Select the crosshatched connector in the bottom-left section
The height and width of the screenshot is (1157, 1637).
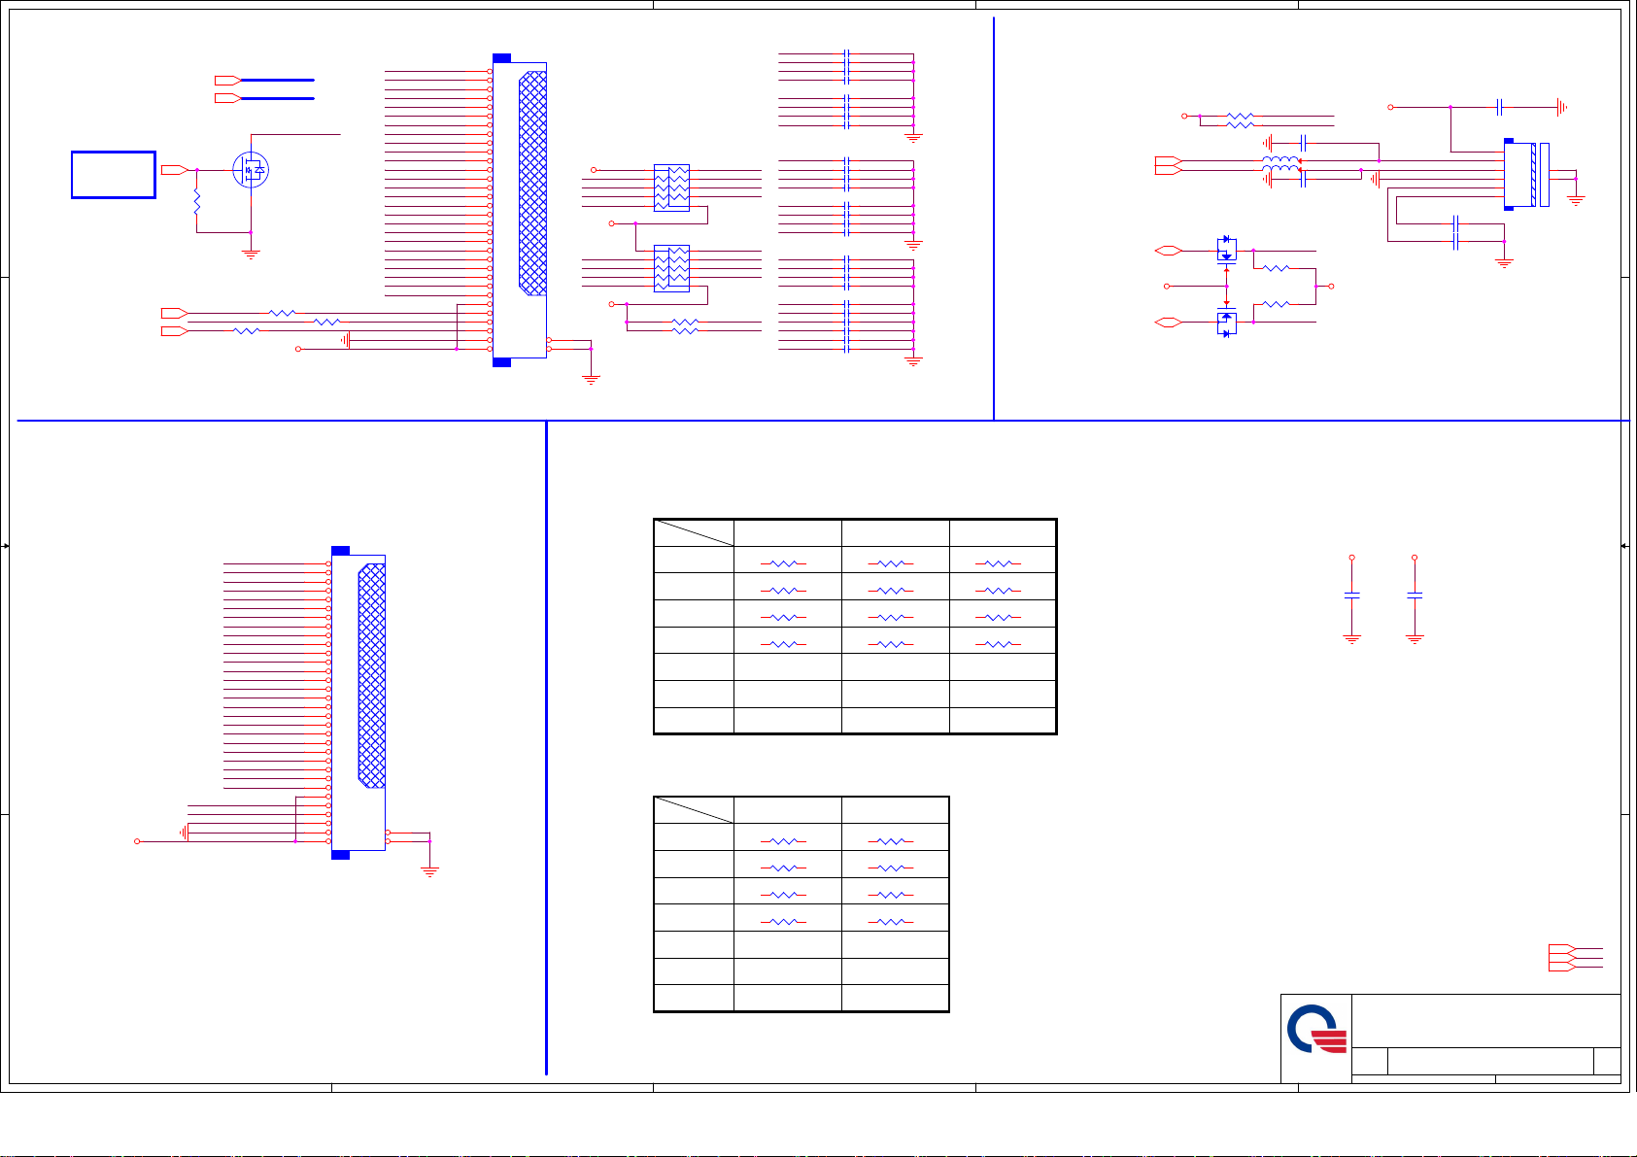pyautogui.click(x=358, y=702)
